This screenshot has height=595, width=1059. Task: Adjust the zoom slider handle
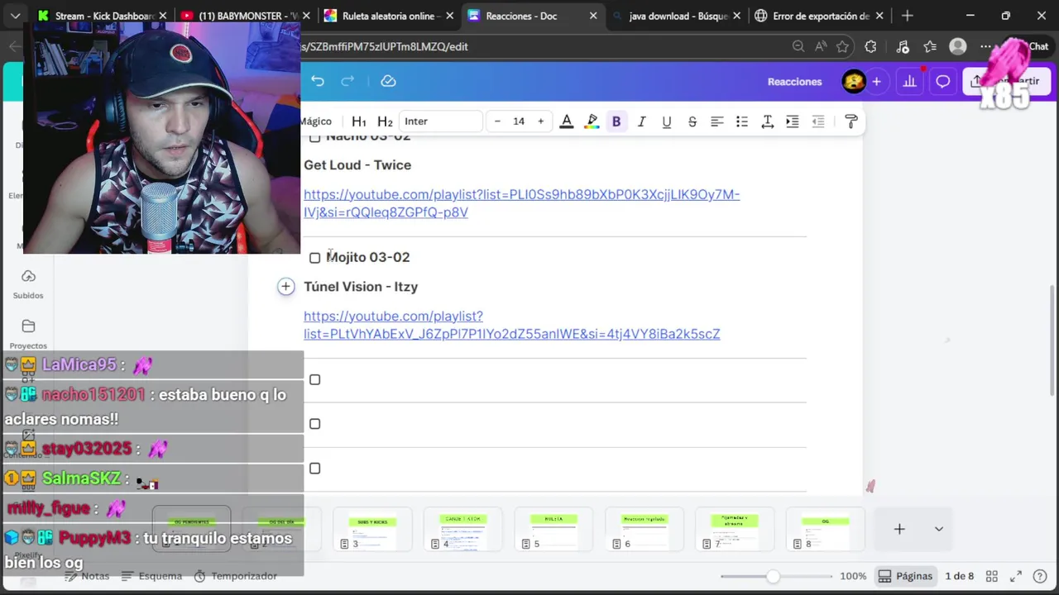click(x=773, y=576)
